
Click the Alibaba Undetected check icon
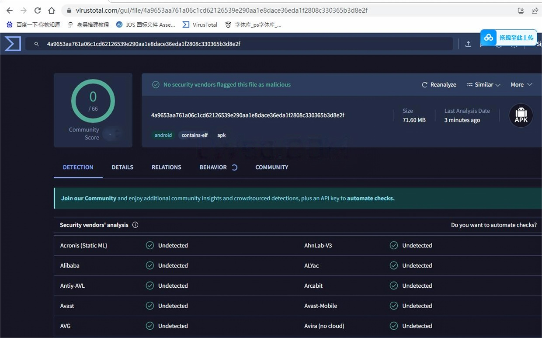(150, 265)
